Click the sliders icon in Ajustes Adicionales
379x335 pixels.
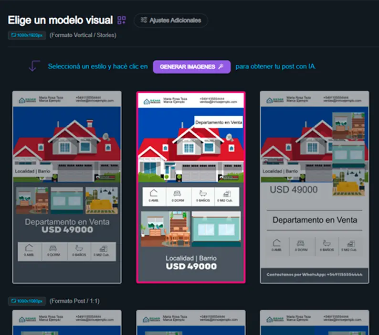pos(144,20)
